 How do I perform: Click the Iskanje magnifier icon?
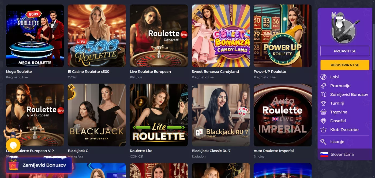324,142
